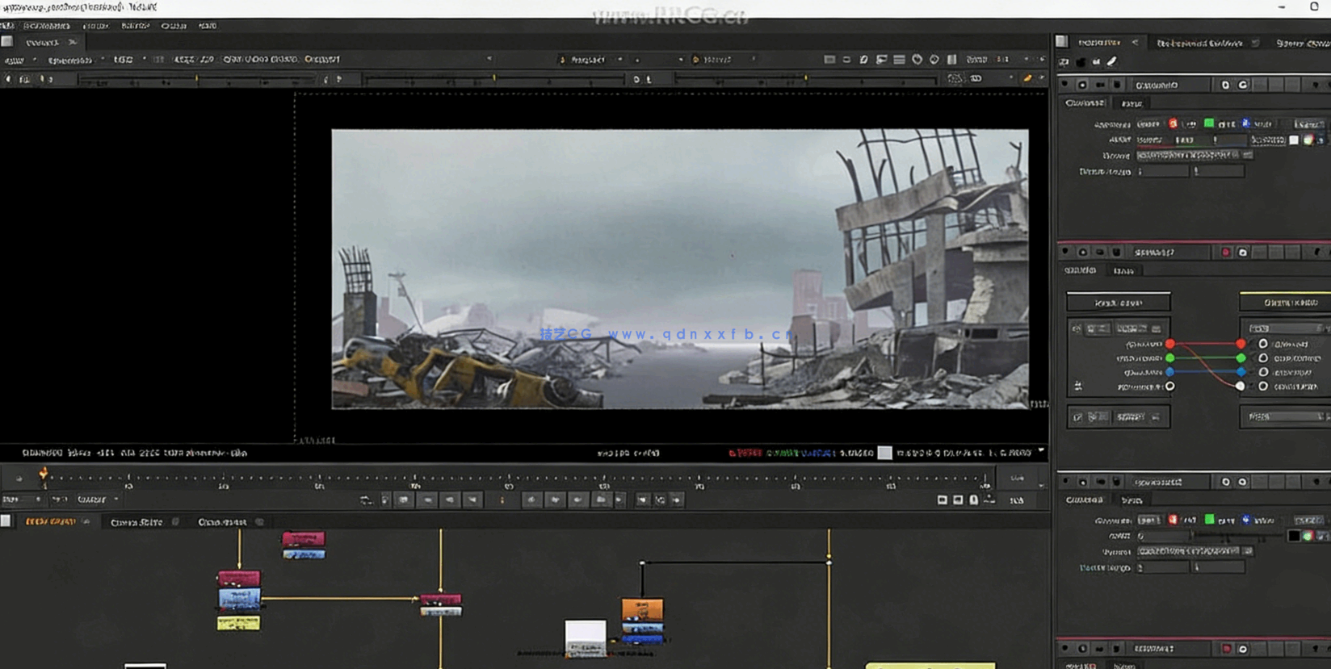This screenshot has height=669, width=1331.
Task: Click the orange pencil icon in the viewer toolbar
Action: (x=1027, y=78)
